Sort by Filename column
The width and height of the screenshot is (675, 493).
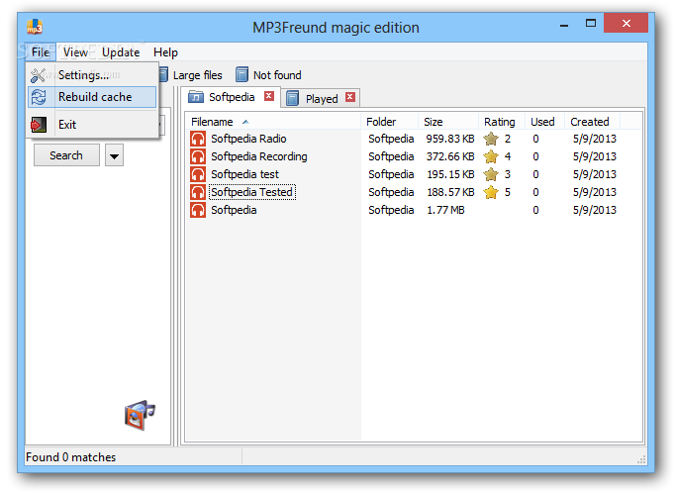[273, 122]
